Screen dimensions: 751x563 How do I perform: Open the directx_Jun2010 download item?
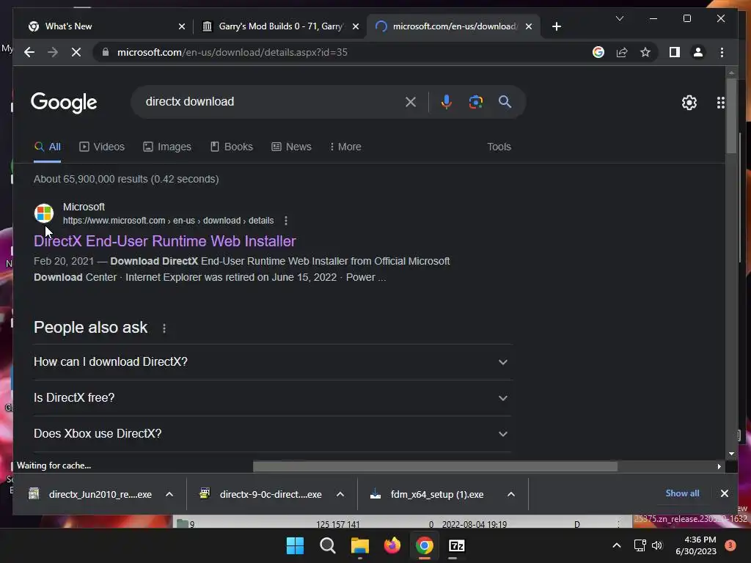91,494
